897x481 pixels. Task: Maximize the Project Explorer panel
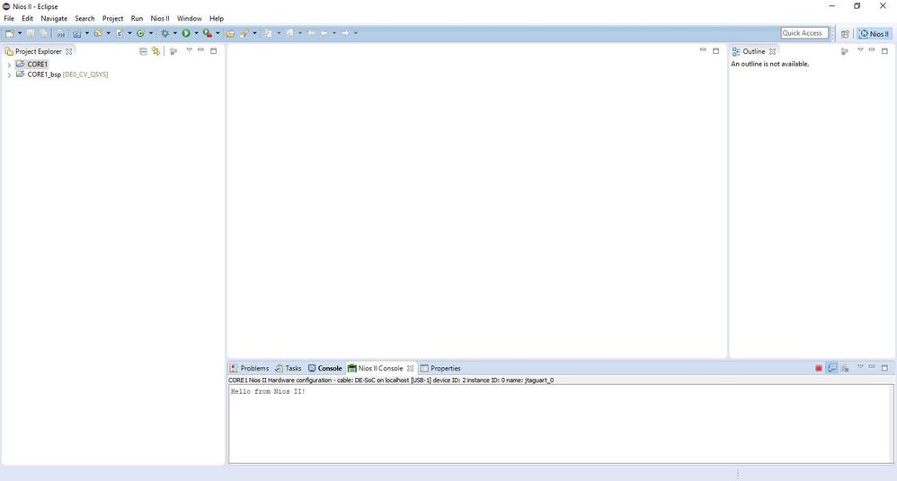pyautogui.click(x=213, y=51)
